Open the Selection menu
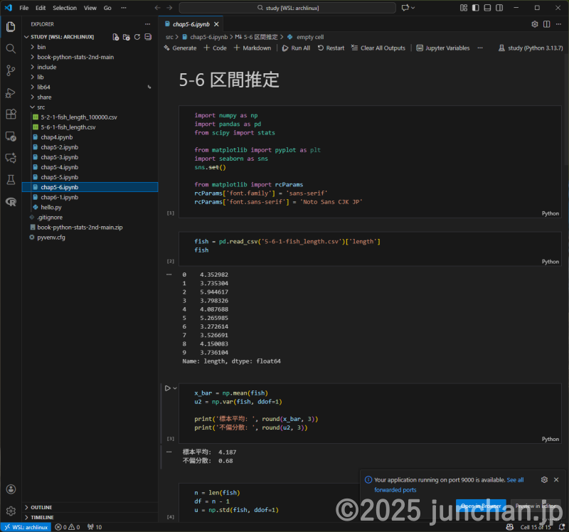569x532 pixels. coord(64,8)
